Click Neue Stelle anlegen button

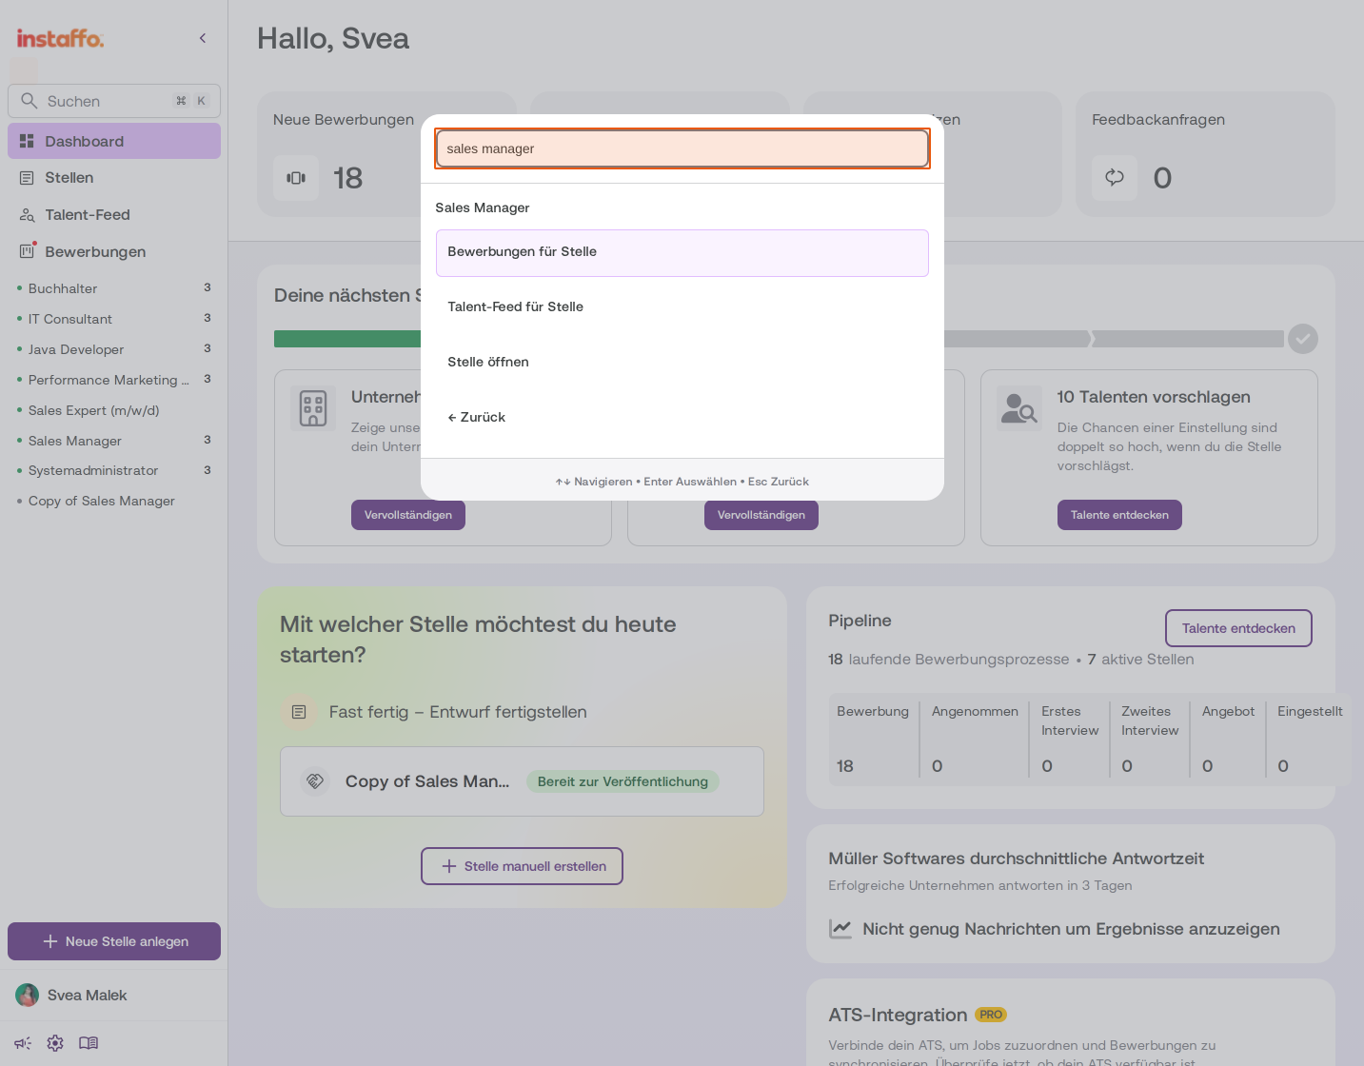(114, 941)
